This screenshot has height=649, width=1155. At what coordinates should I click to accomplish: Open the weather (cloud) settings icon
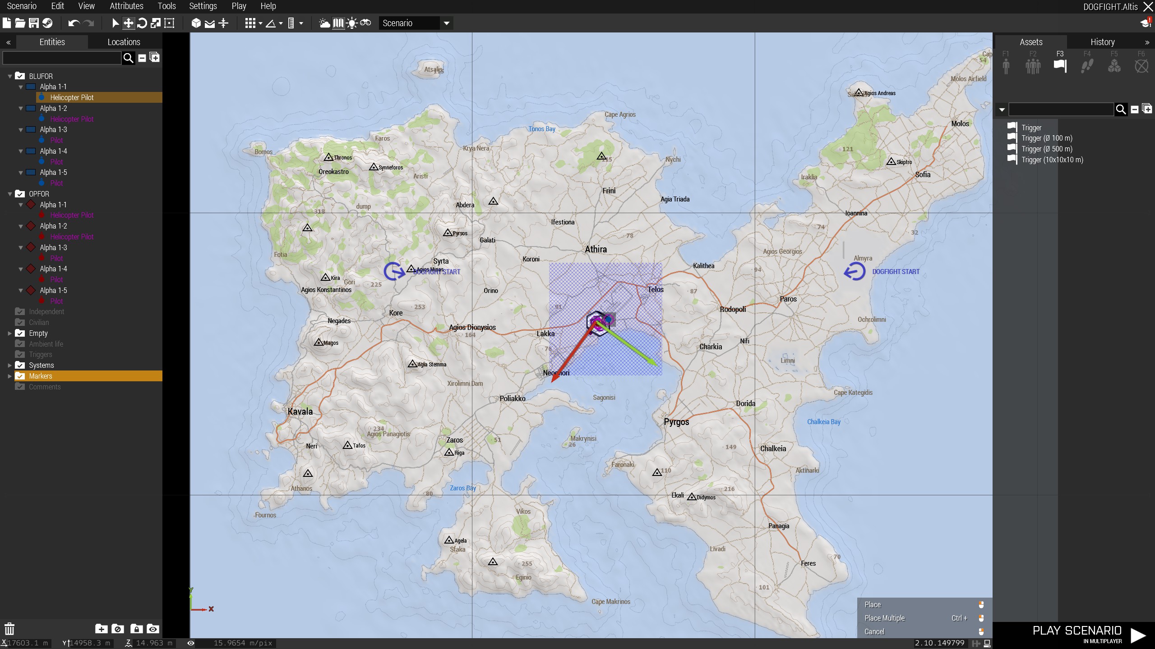[x=324, y=23]
